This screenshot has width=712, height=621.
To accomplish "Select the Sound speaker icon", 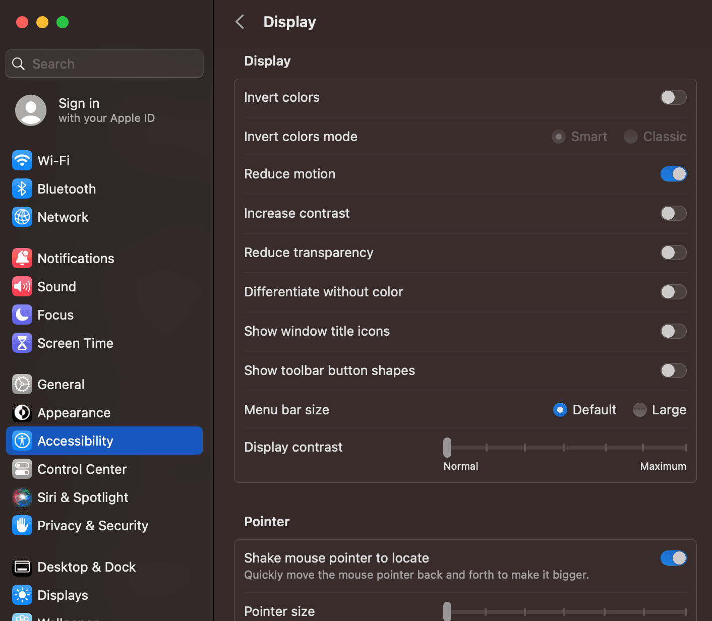I will tap(22, 286).
